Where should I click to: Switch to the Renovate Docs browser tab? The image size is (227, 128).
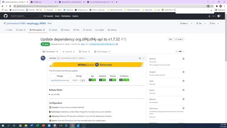pos(71,2)
